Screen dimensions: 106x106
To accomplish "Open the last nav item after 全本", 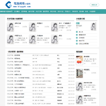I will pyautogui.click(x=92, y=11).
